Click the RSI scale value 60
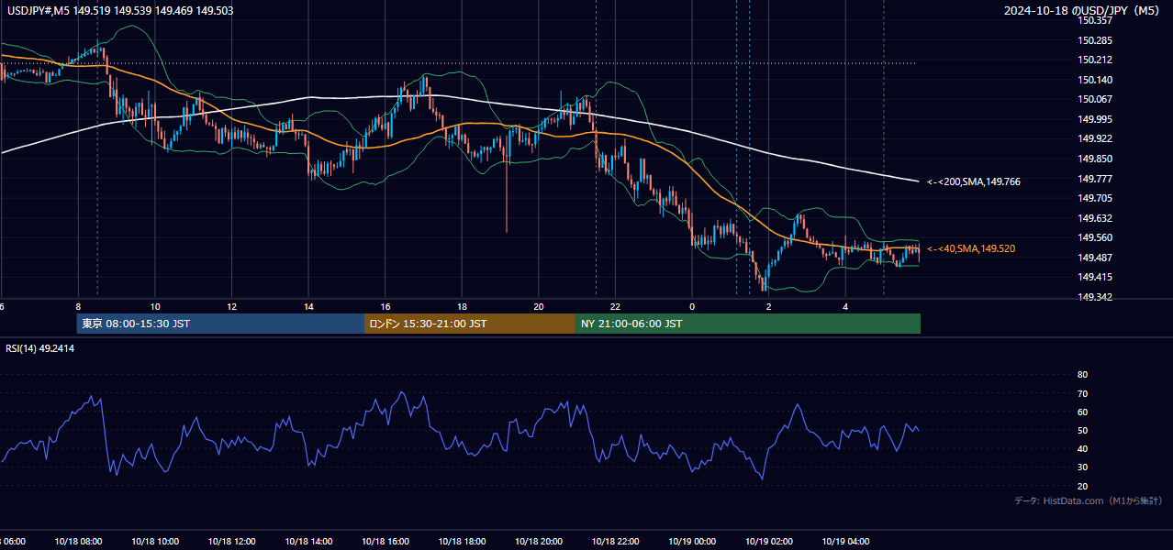The width and height of the screenshot is (1173, 550). (x=1082, y=412)
